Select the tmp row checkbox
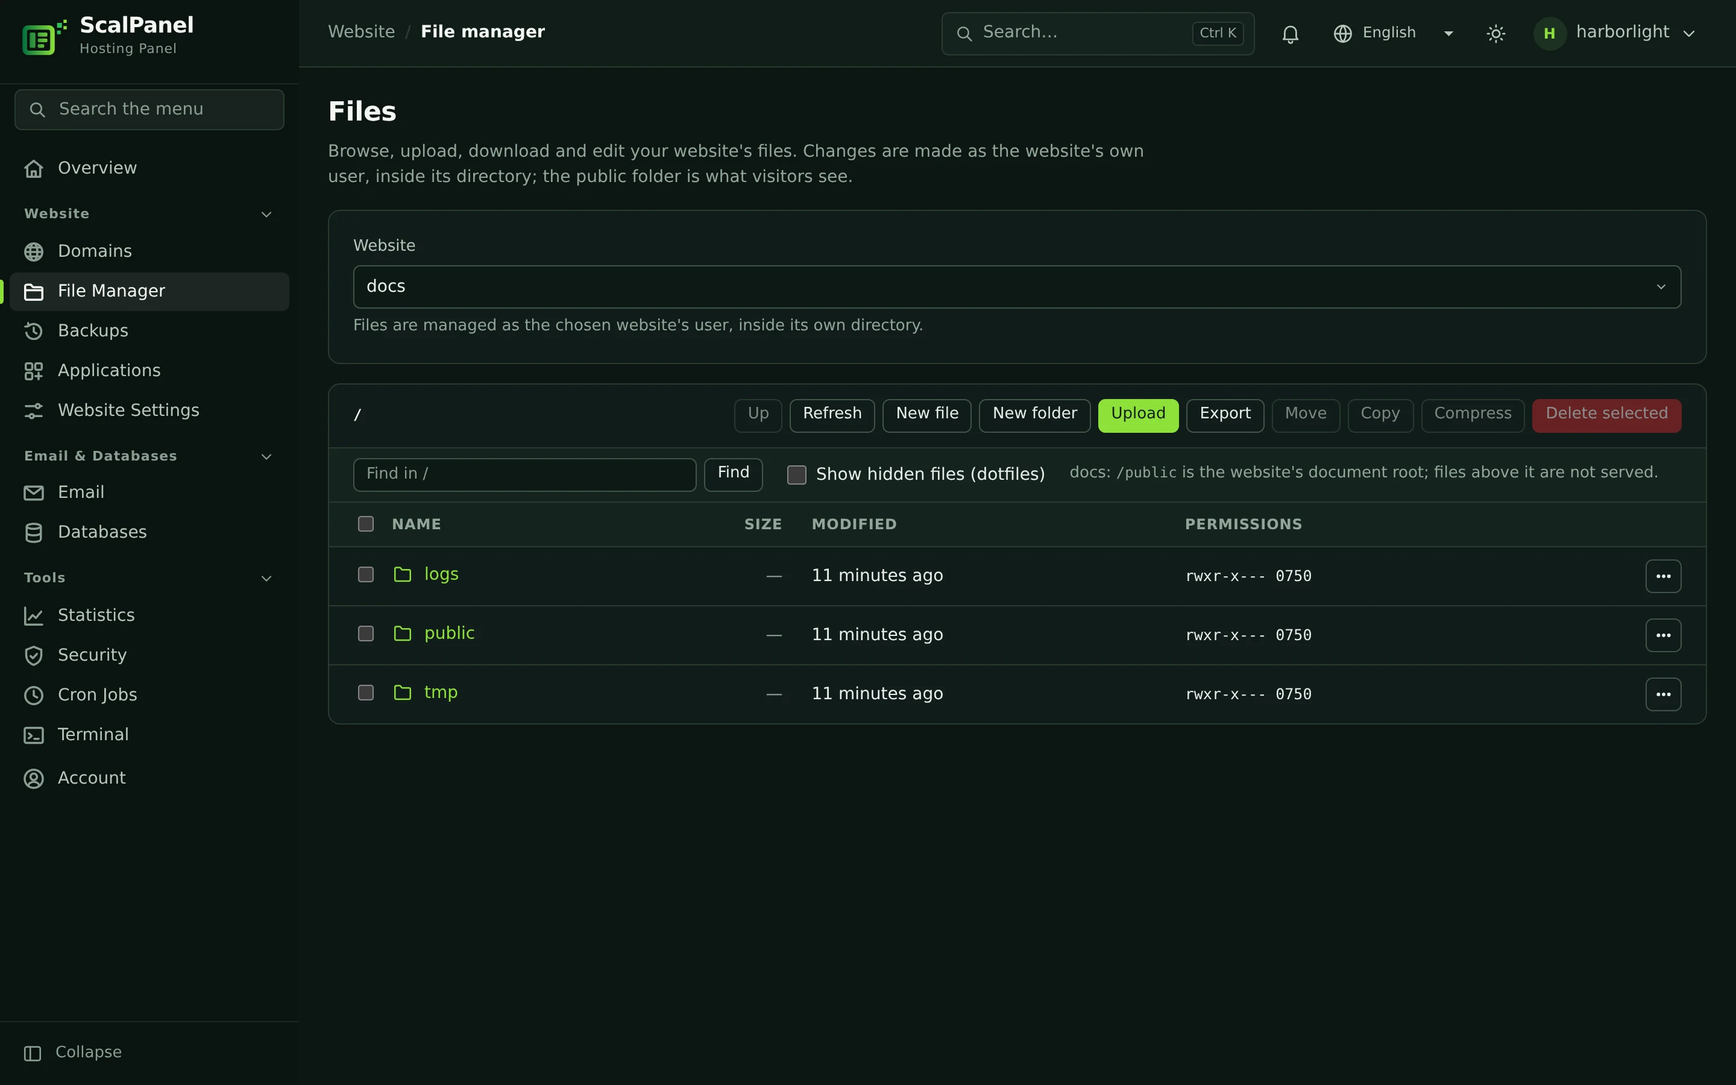 366,693
